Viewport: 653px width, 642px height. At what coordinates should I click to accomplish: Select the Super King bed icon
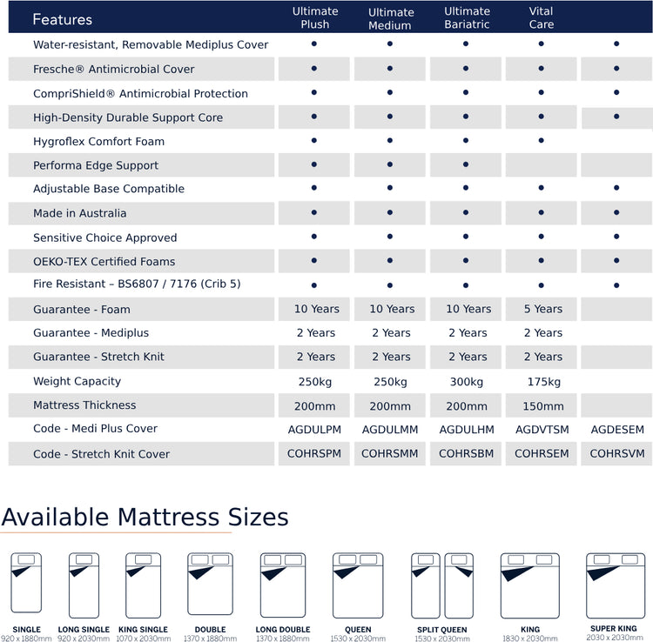coord(615,585)
